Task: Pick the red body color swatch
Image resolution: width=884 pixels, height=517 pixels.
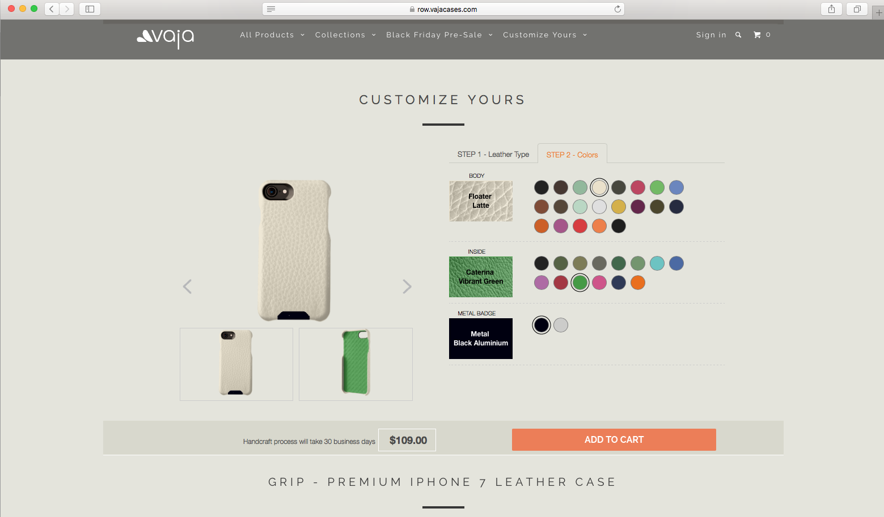Action: [580, 226]
